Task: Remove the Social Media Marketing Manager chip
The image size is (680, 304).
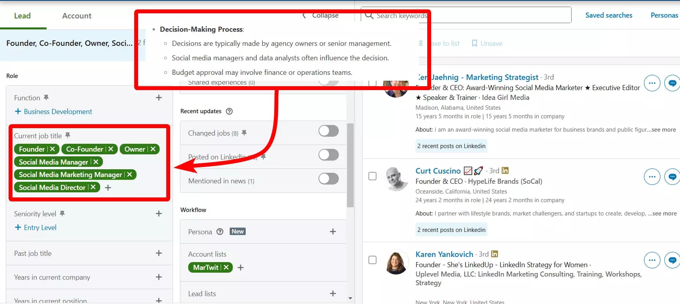Action: click(x=130, y=175)
